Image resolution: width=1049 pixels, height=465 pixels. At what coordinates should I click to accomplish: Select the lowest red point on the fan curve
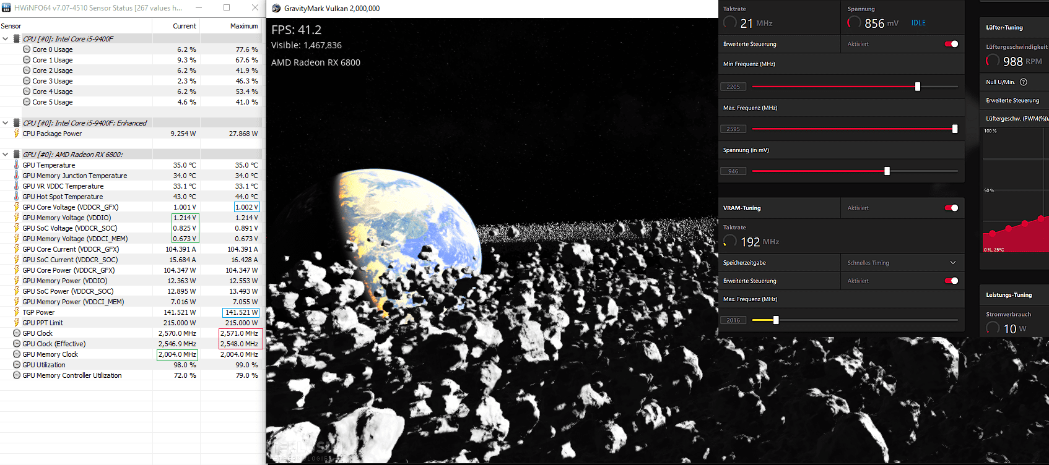tap(993, 234)
